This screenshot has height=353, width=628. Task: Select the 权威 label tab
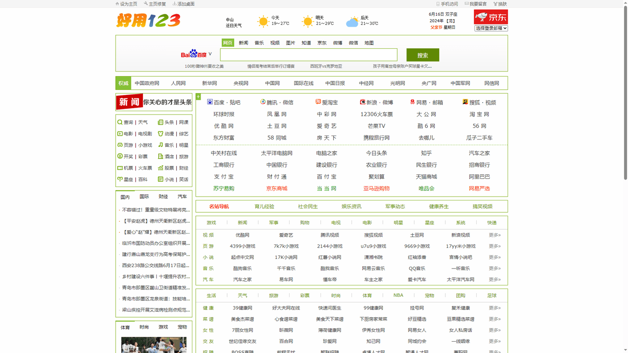123,83
